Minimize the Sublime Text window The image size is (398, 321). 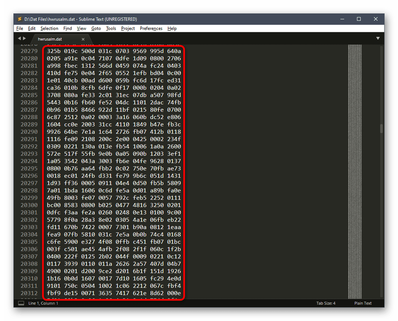click(340, 19)
